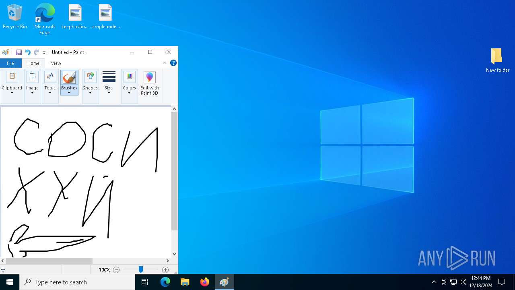Click the meet now tray icon
Viewport: 515px width, 290px height.
coord(444,282)
